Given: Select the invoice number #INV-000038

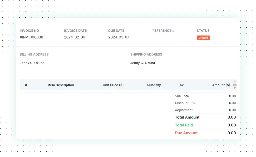Looking at the screenshot, I should 31,37.
